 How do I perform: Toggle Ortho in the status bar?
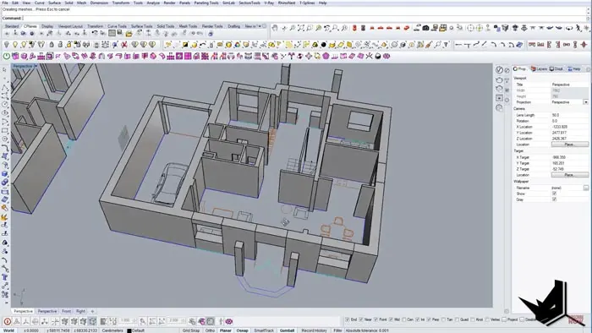coord(210,330)
